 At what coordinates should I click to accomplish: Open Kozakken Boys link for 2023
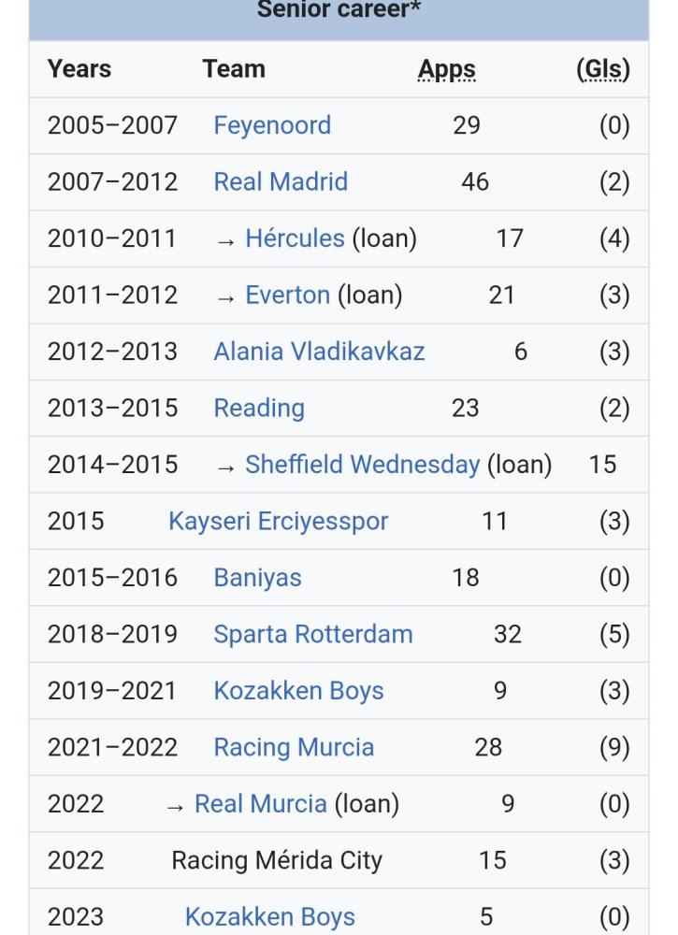[270, 917]
